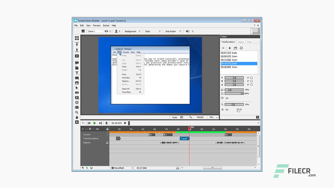Click the Auto button below the canvas
Image resolution: width=334 pixels, height=188 pixels.
175,117
